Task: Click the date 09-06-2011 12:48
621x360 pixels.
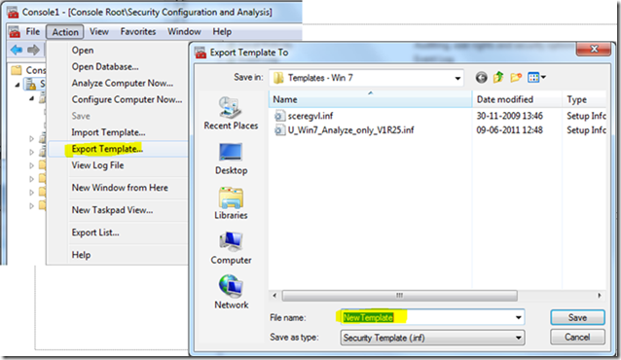Action: point(509,130)
